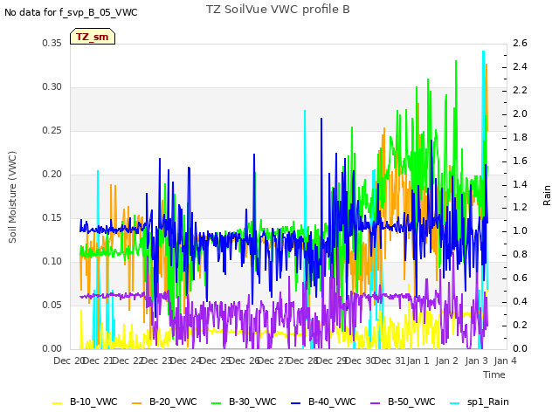This screenshot has height=419, width=559.
Task: Click the 1.0 rain axis tick value
Action: pos(521,230)
